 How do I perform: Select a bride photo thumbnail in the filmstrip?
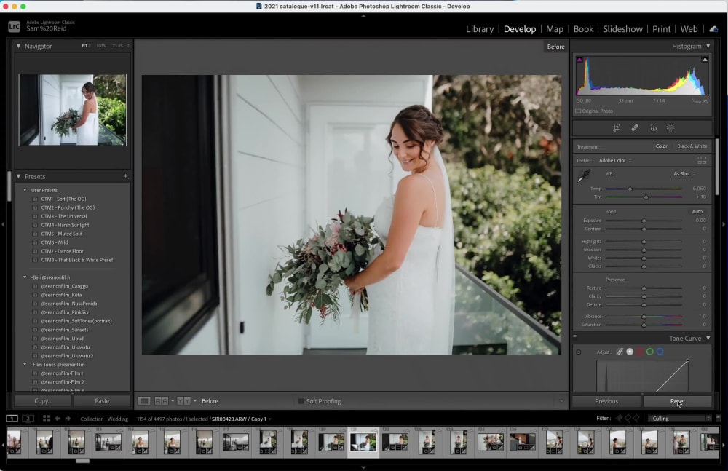click(x=363, y=441)
